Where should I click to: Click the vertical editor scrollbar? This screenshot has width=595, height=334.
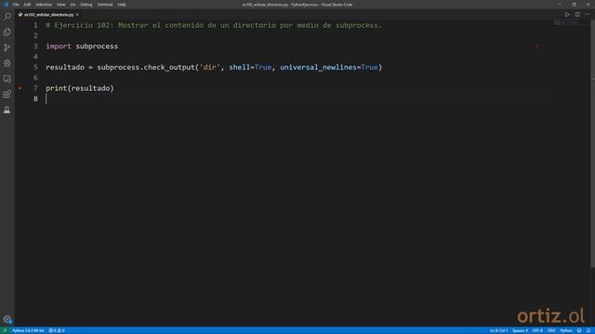[x=593, y=144]
